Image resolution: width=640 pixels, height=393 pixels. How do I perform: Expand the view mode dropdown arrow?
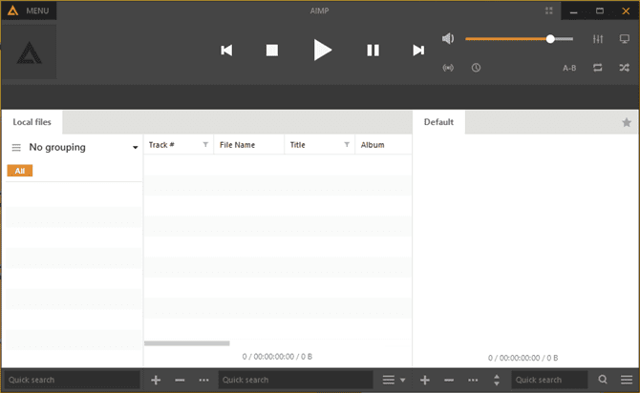pos(403,380)
